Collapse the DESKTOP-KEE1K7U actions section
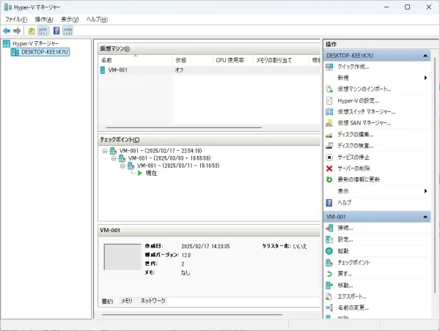The image size is (440, 331). pos(425,56)
